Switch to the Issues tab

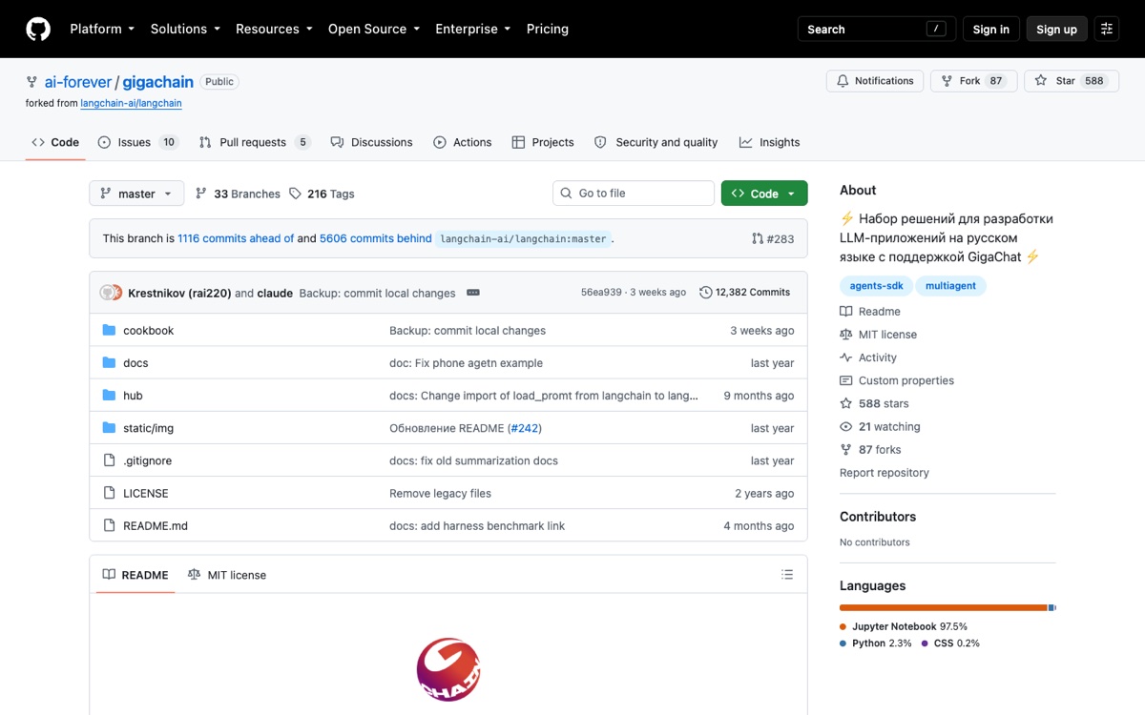pos(138,142)
